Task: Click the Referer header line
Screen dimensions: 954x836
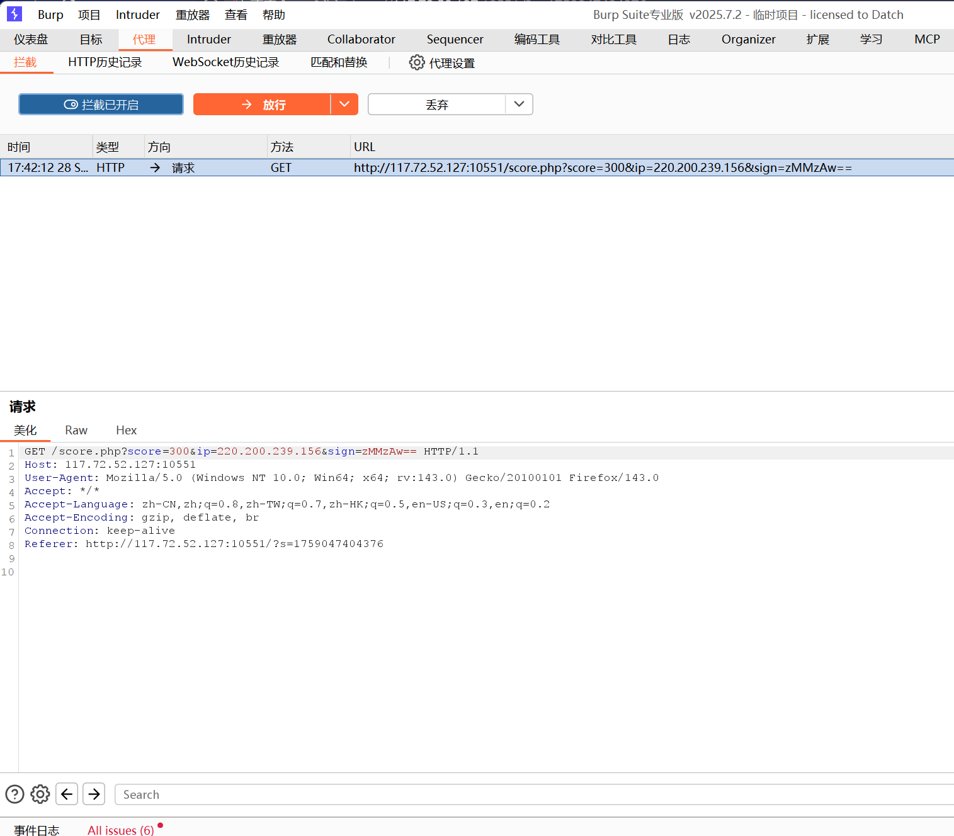Action: [204, 544]
